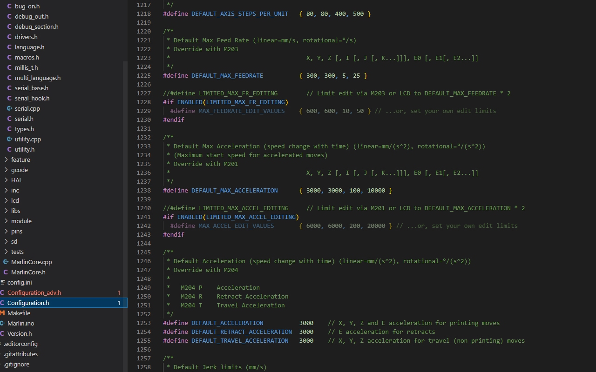596x372 pixels.
Task: Click the config.ini settings file icon
Action: click(x=2, y=282)
